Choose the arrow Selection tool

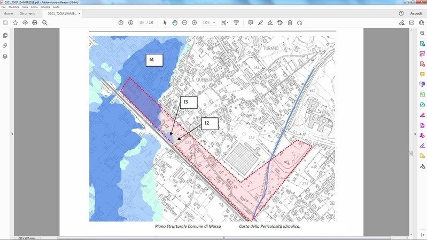point(165,23)
